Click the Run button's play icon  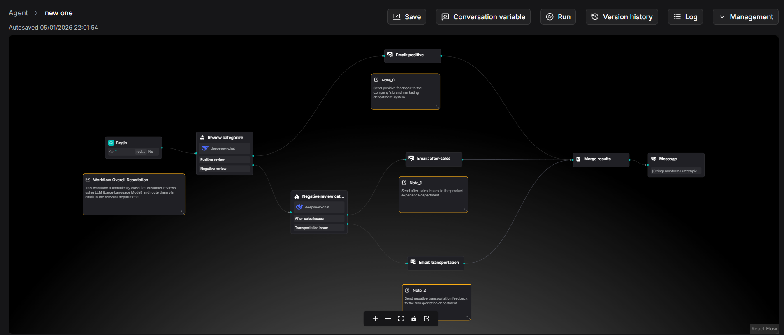(x=550, y=17)
